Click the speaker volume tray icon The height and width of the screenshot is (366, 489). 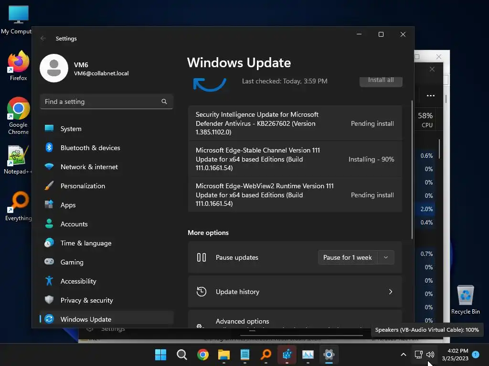[430, 355]
